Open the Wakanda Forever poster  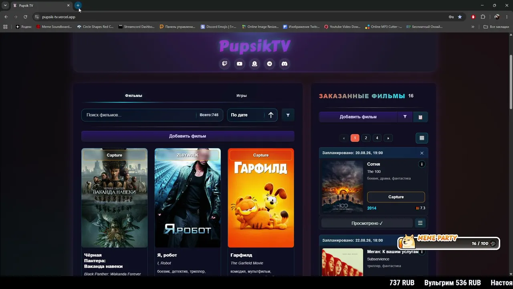click(x=115, y=198)
